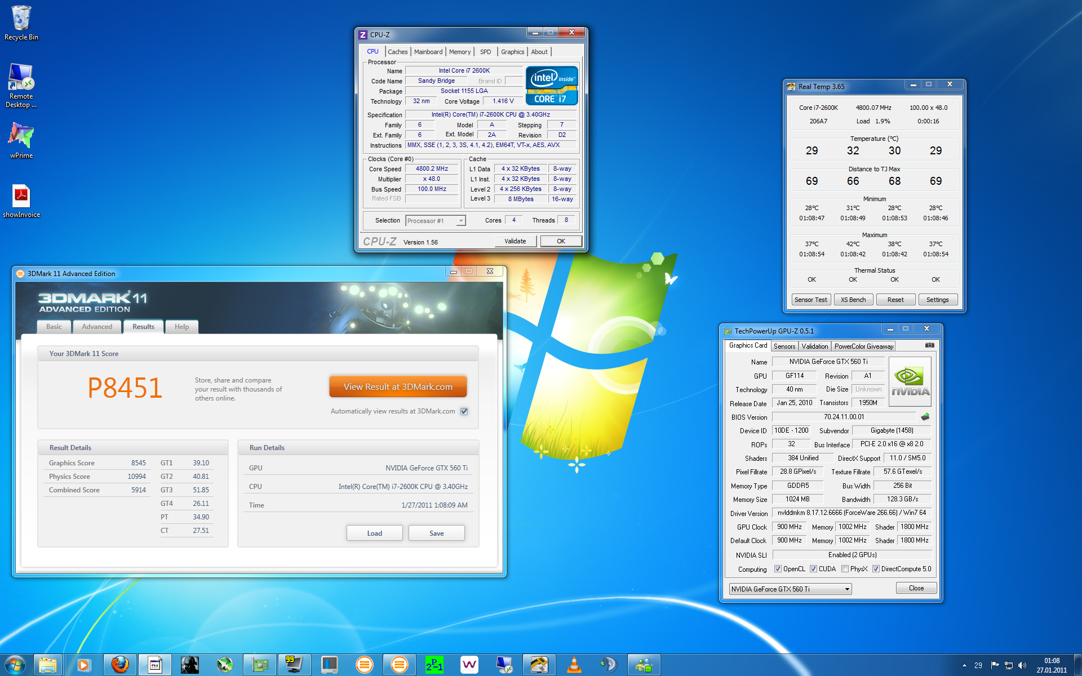The image size is (1082, 676).
Task: Click View Result at 3DMark.com button
Action: click(x=398, y=387)
